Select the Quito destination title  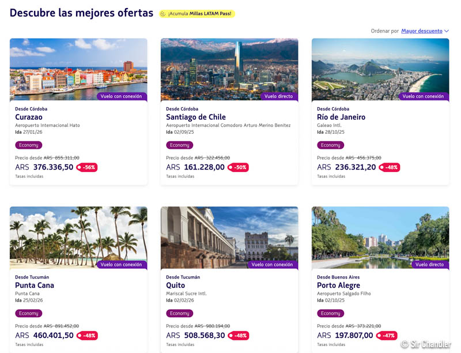coord(176,286)
